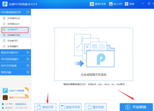
Task: Expand the 其他文件转PDF section arrow
Action: (x=28, y=52)
